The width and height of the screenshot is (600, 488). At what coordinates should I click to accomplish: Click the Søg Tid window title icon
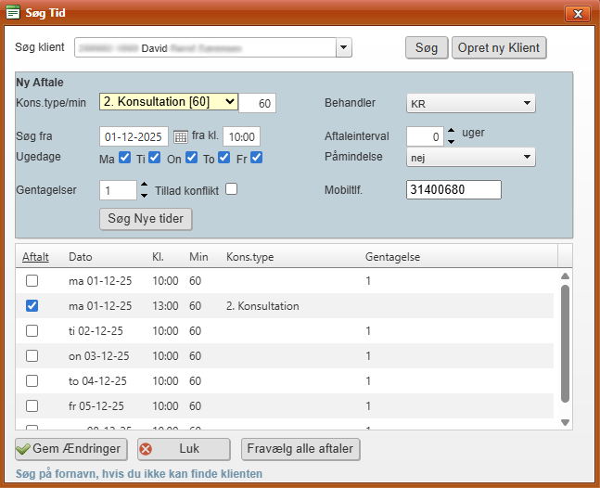point(13,14)
